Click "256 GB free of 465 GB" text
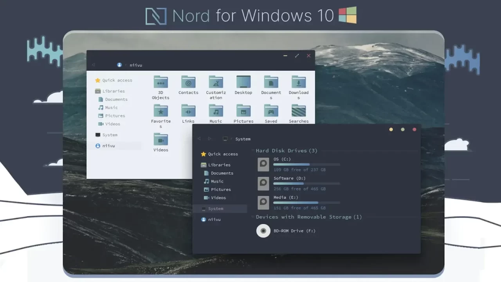501x282 pixels. 299,189
